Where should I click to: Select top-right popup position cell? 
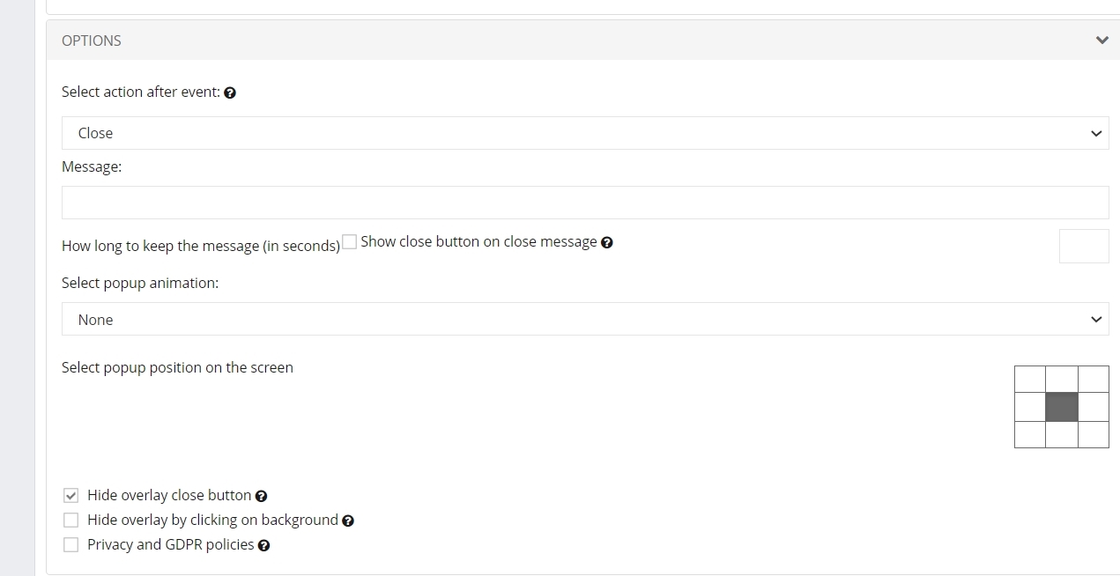[1094, 380]
